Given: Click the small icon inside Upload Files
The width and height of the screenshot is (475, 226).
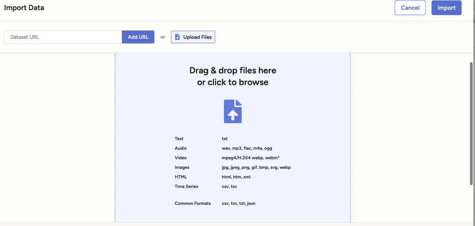Looking at the screenshot, I should click(x=177, y=37).
